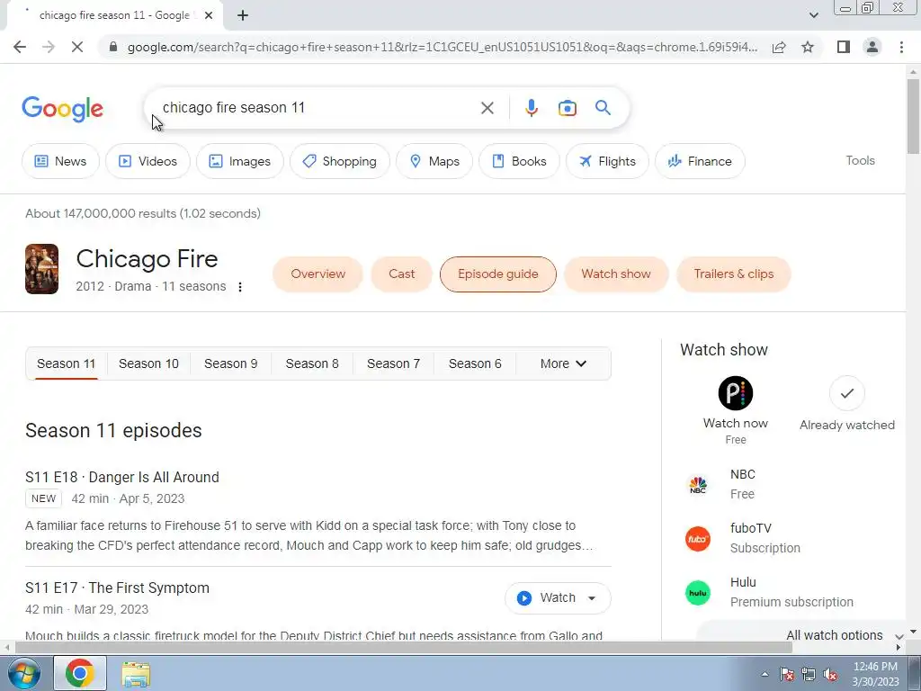Filter results by Videos
This screenshot has width=921, height=691.
pos(148,161)
